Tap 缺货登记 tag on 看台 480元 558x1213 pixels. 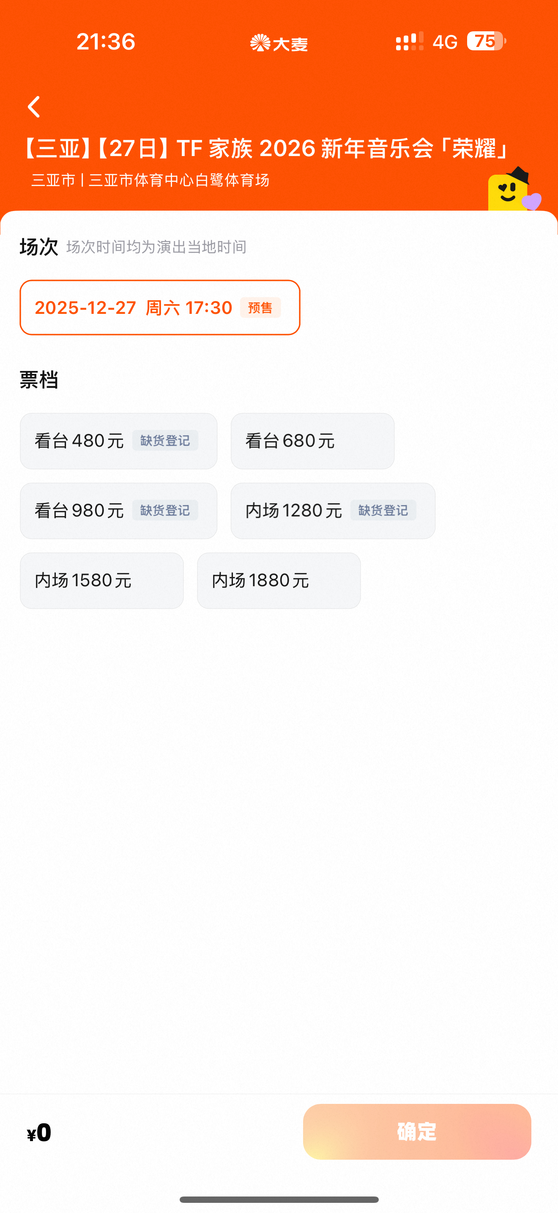click(x=165, y=441)
